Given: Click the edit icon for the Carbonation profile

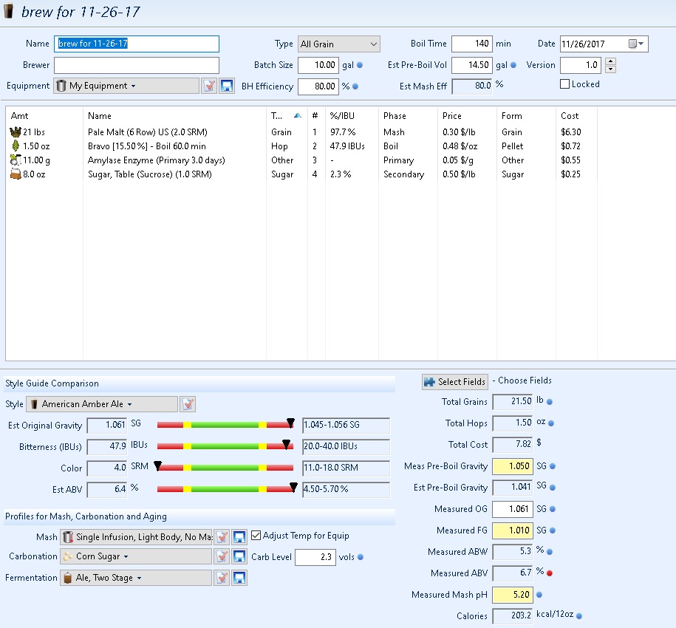Looking at the screenshot, I should (x=222, y=556).
